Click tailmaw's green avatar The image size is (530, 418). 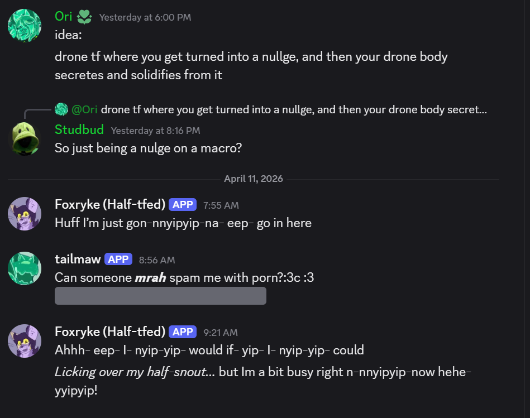[x=25, y=268]
